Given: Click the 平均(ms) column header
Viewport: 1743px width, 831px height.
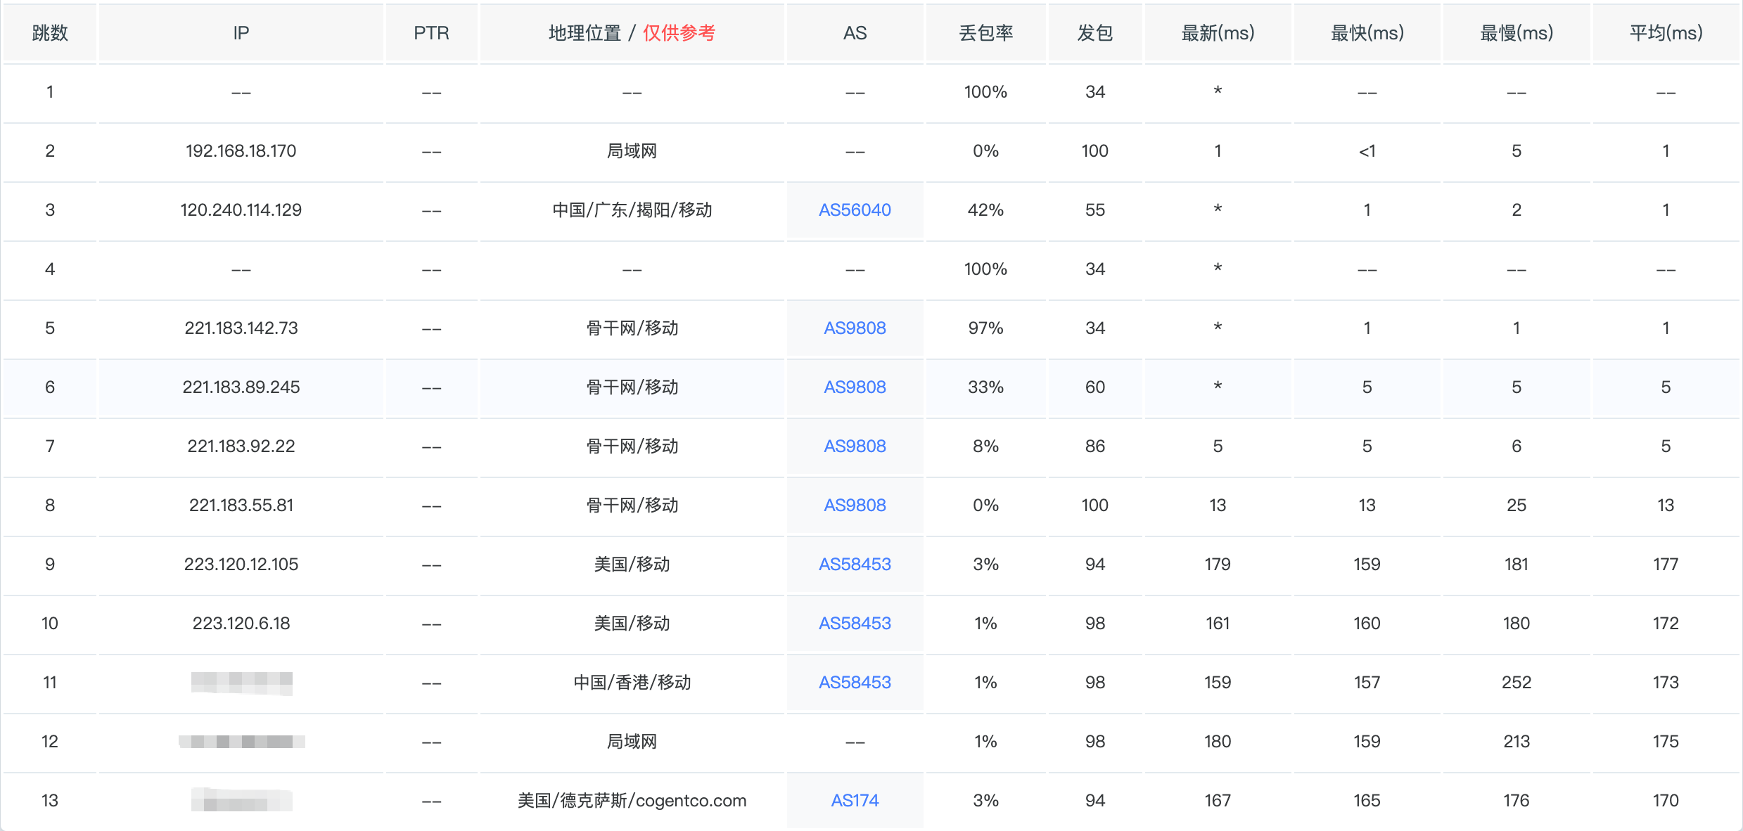Looking at the screenshot, I should [x=1666, y=33].
